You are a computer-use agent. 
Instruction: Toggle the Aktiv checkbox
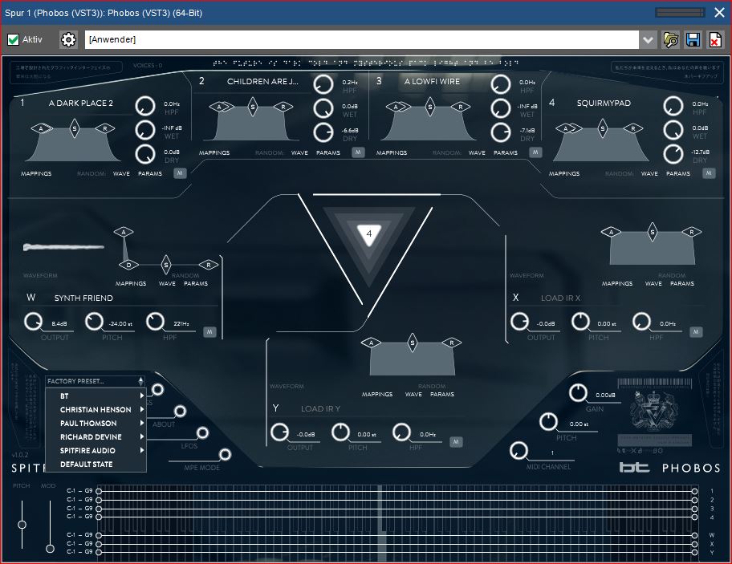coord(13,39)
